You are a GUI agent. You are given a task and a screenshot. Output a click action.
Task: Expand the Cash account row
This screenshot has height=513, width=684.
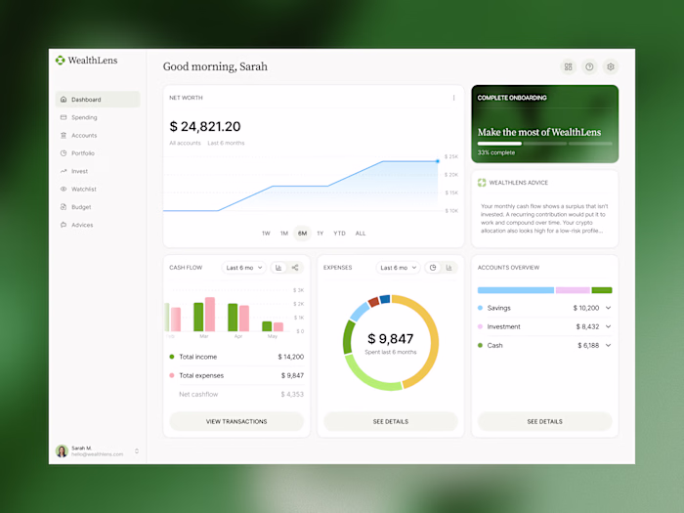608,345
